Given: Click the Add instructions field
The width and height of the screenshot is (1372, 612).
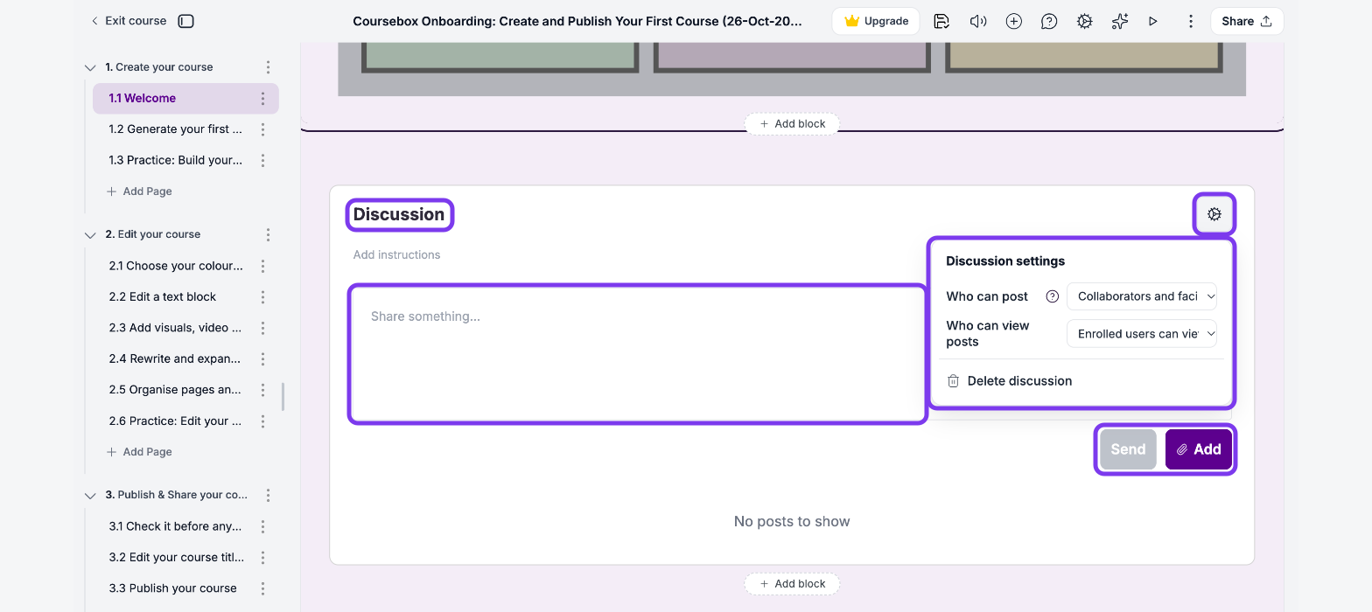Looking at the screenshot, I should pos(396,255).
